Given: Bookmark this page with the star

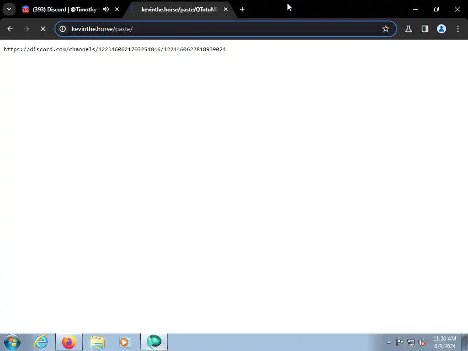Looking at the screenshot, I should [x=386, y=29].
